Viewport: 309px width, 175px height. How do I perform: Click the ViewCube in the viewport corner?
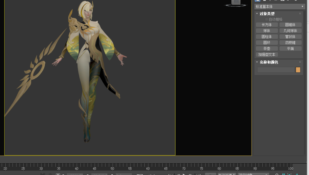click(236, 3)
